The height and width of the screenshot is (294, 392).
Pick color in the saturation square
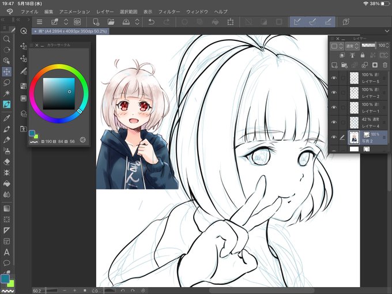tap(59, 93)
